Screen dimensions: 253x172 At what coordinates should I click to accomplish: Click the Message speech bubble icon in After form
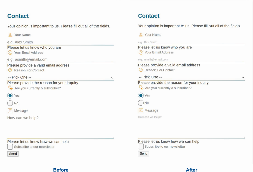click(141, 110)
